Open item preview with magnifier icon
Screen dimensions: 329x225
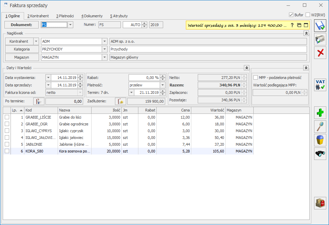click(x=320, y=126)
